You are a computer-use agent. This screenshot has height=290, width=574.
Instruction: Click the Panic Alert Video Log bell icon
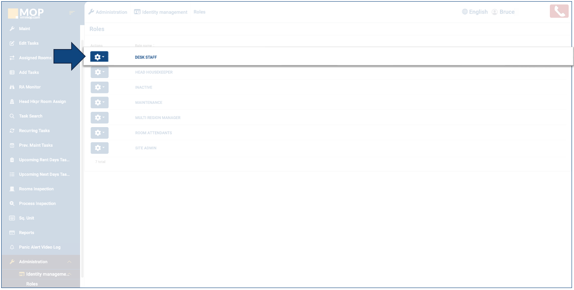coord(12,247)
